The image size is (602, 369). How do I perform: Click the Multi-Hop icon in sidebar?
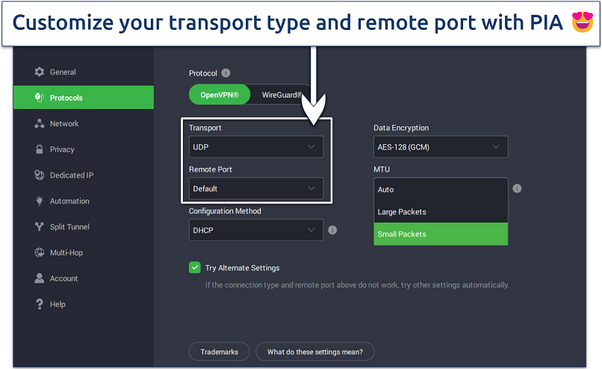pyautogui.click(x=40, y=252)
